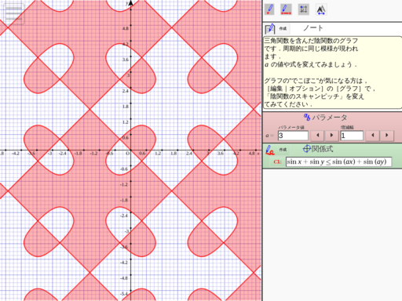
Task: Click the 増減幅 label
Action: tap(347, 128)
